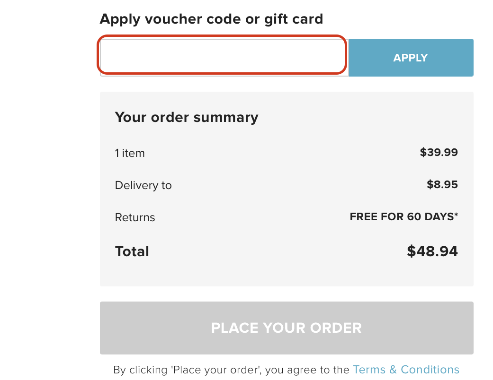Image resolution: width=493 pixels, height=380 pixels.
Task: Click the 'Delivery to' label
Action: [143, 185]
